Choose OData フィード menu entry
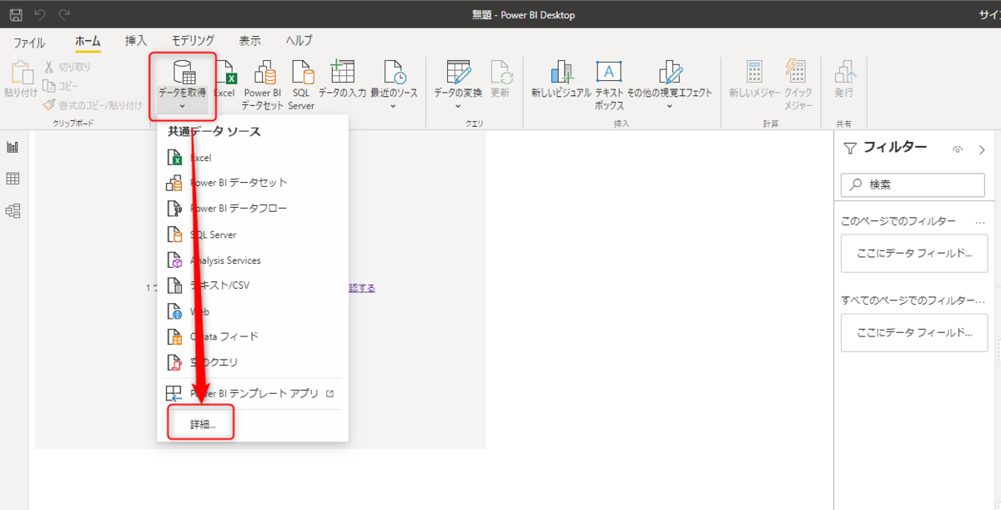 [x=253, y=336]
